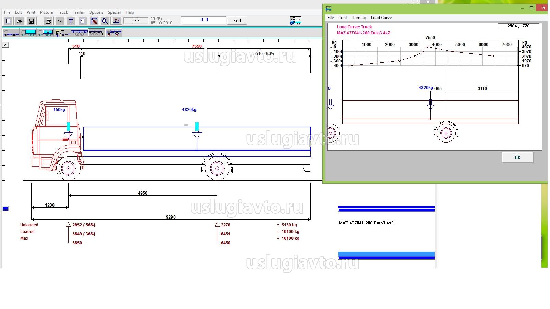The height and width of the screenshot is (309, 550).
Task: Save using the floppy disk icon
Action: (31, 21)
